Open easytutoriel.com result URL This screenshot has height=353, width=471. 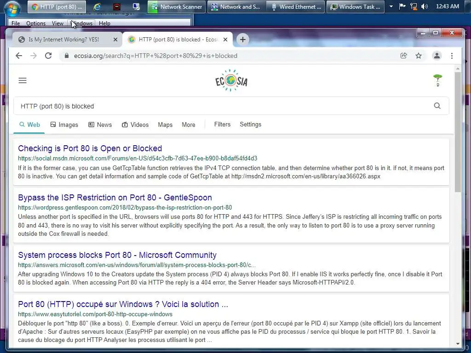pyautogui.click(x=95, y=314)
